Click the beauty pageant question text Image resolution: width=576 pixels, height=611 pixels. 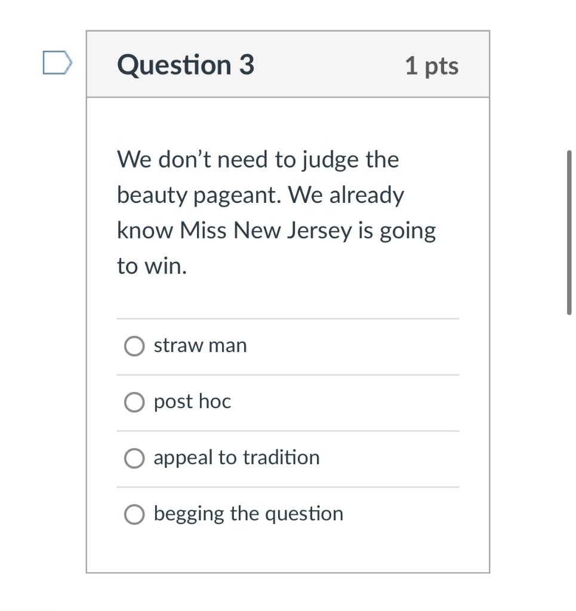tap(260, 195)
